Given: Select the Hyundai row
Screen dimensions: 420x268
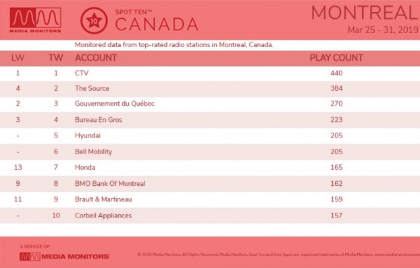Looking at the screenshot, I should click(210, 136).
